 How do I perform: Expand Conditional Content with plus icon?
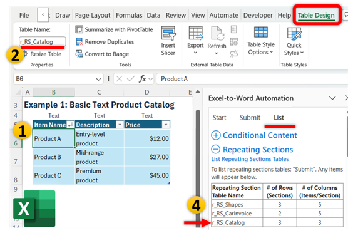tap(216, 135)
